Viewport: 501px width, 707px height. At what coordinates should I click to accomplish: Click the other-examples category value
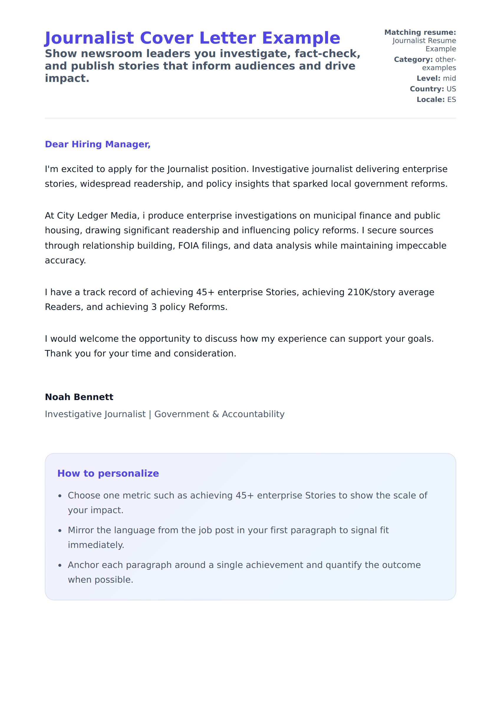coord(439,64)
